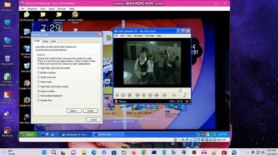Pick the Hardcoded breakpoint option
Image resolution: width=278 pixels, height=156 pixels.
click(x=50, y=96)
